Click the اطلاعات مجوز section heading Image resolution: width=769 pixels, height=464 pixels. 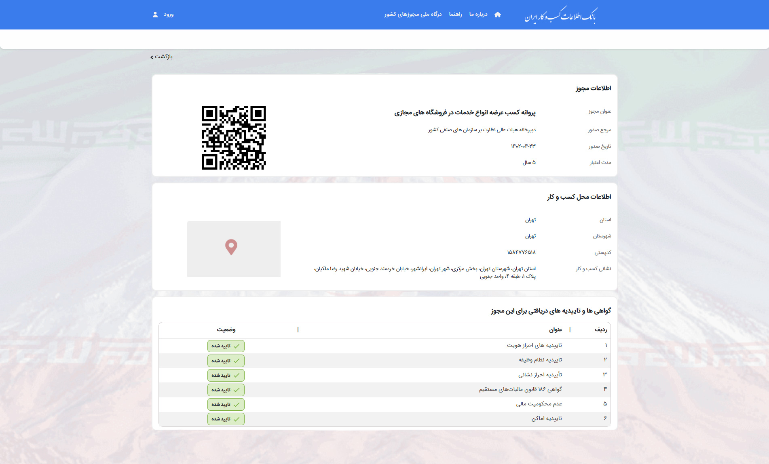pyautogui.click(x=594, y=88)
